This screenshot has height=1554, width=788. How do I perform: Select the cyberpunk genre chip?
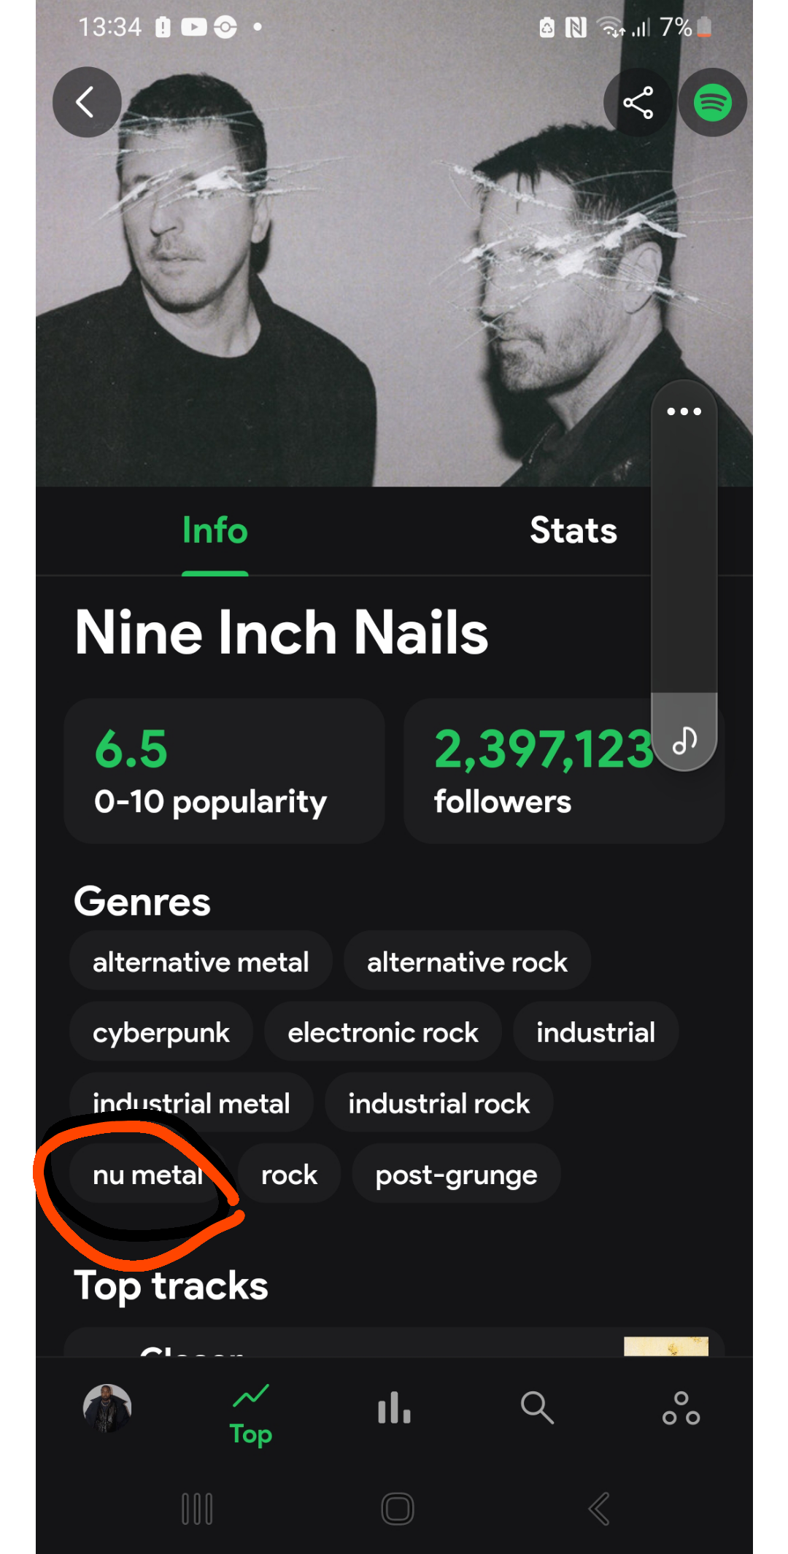click(x=161, y=1032)
